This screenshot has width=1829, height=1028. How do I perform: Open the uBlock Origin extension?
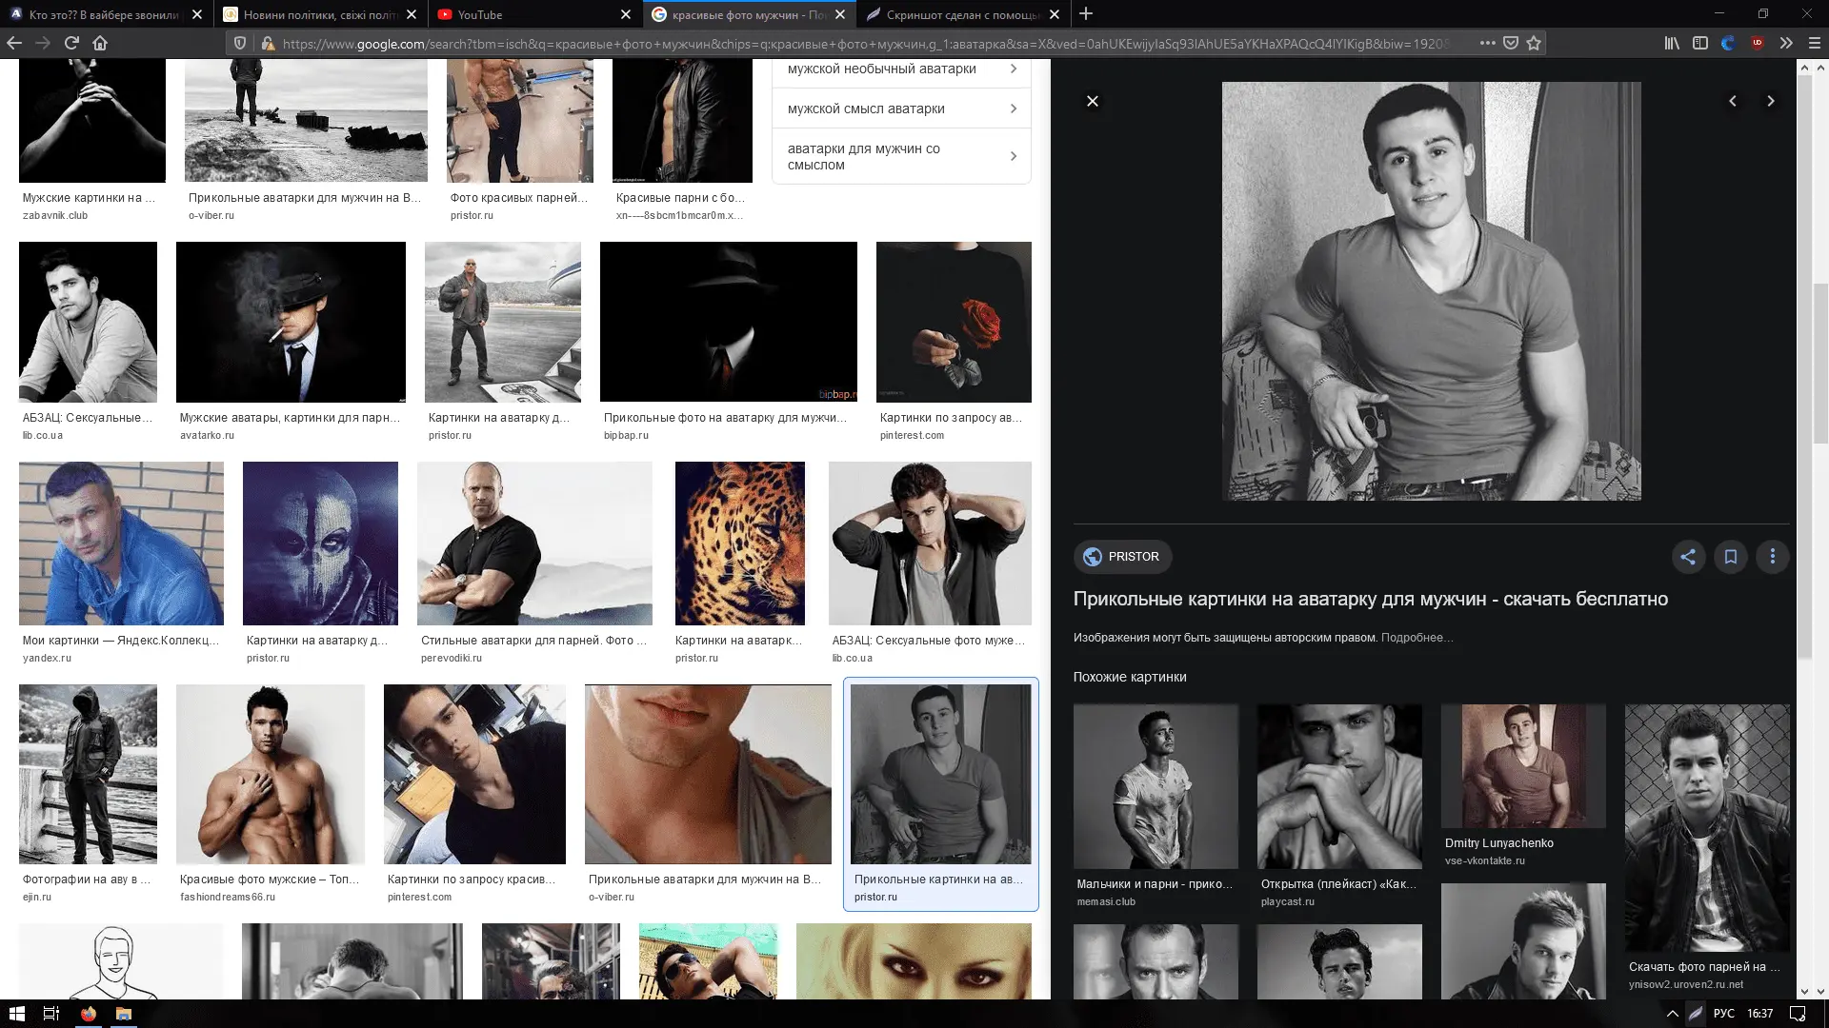[1758, 43]
